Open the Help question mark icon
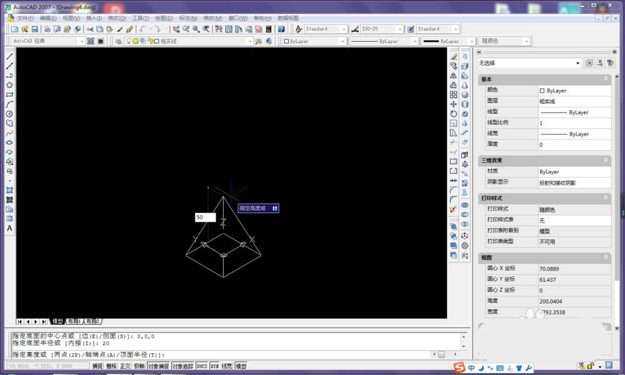The height and width of the screenshot is (375, 625). pyautogui.click(x=281, y=29)
